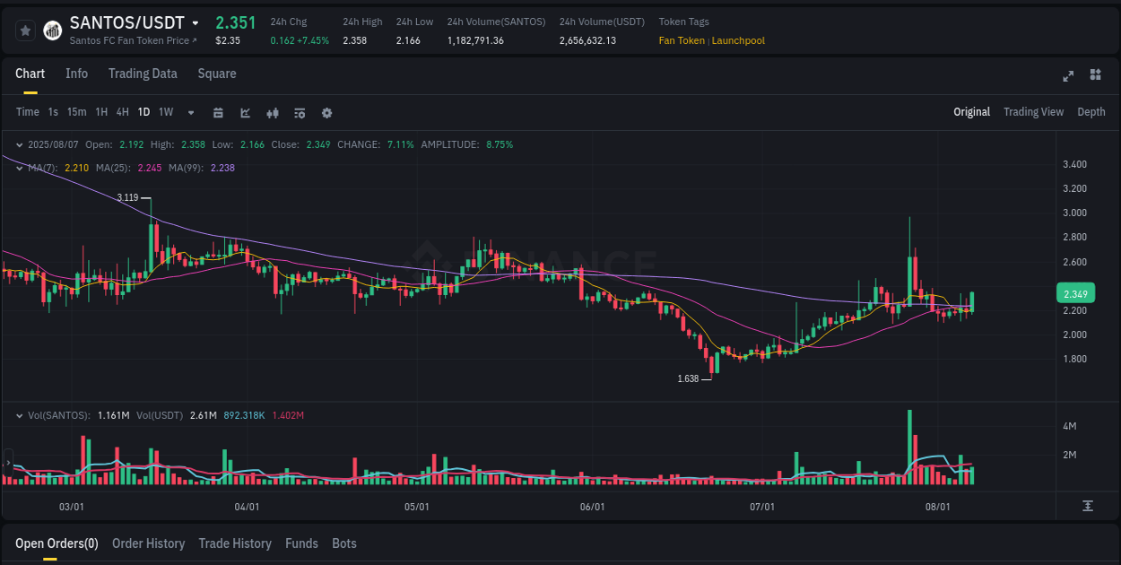Expand the chart to fullscreen
The image size is (1121, 565).
1068,76
